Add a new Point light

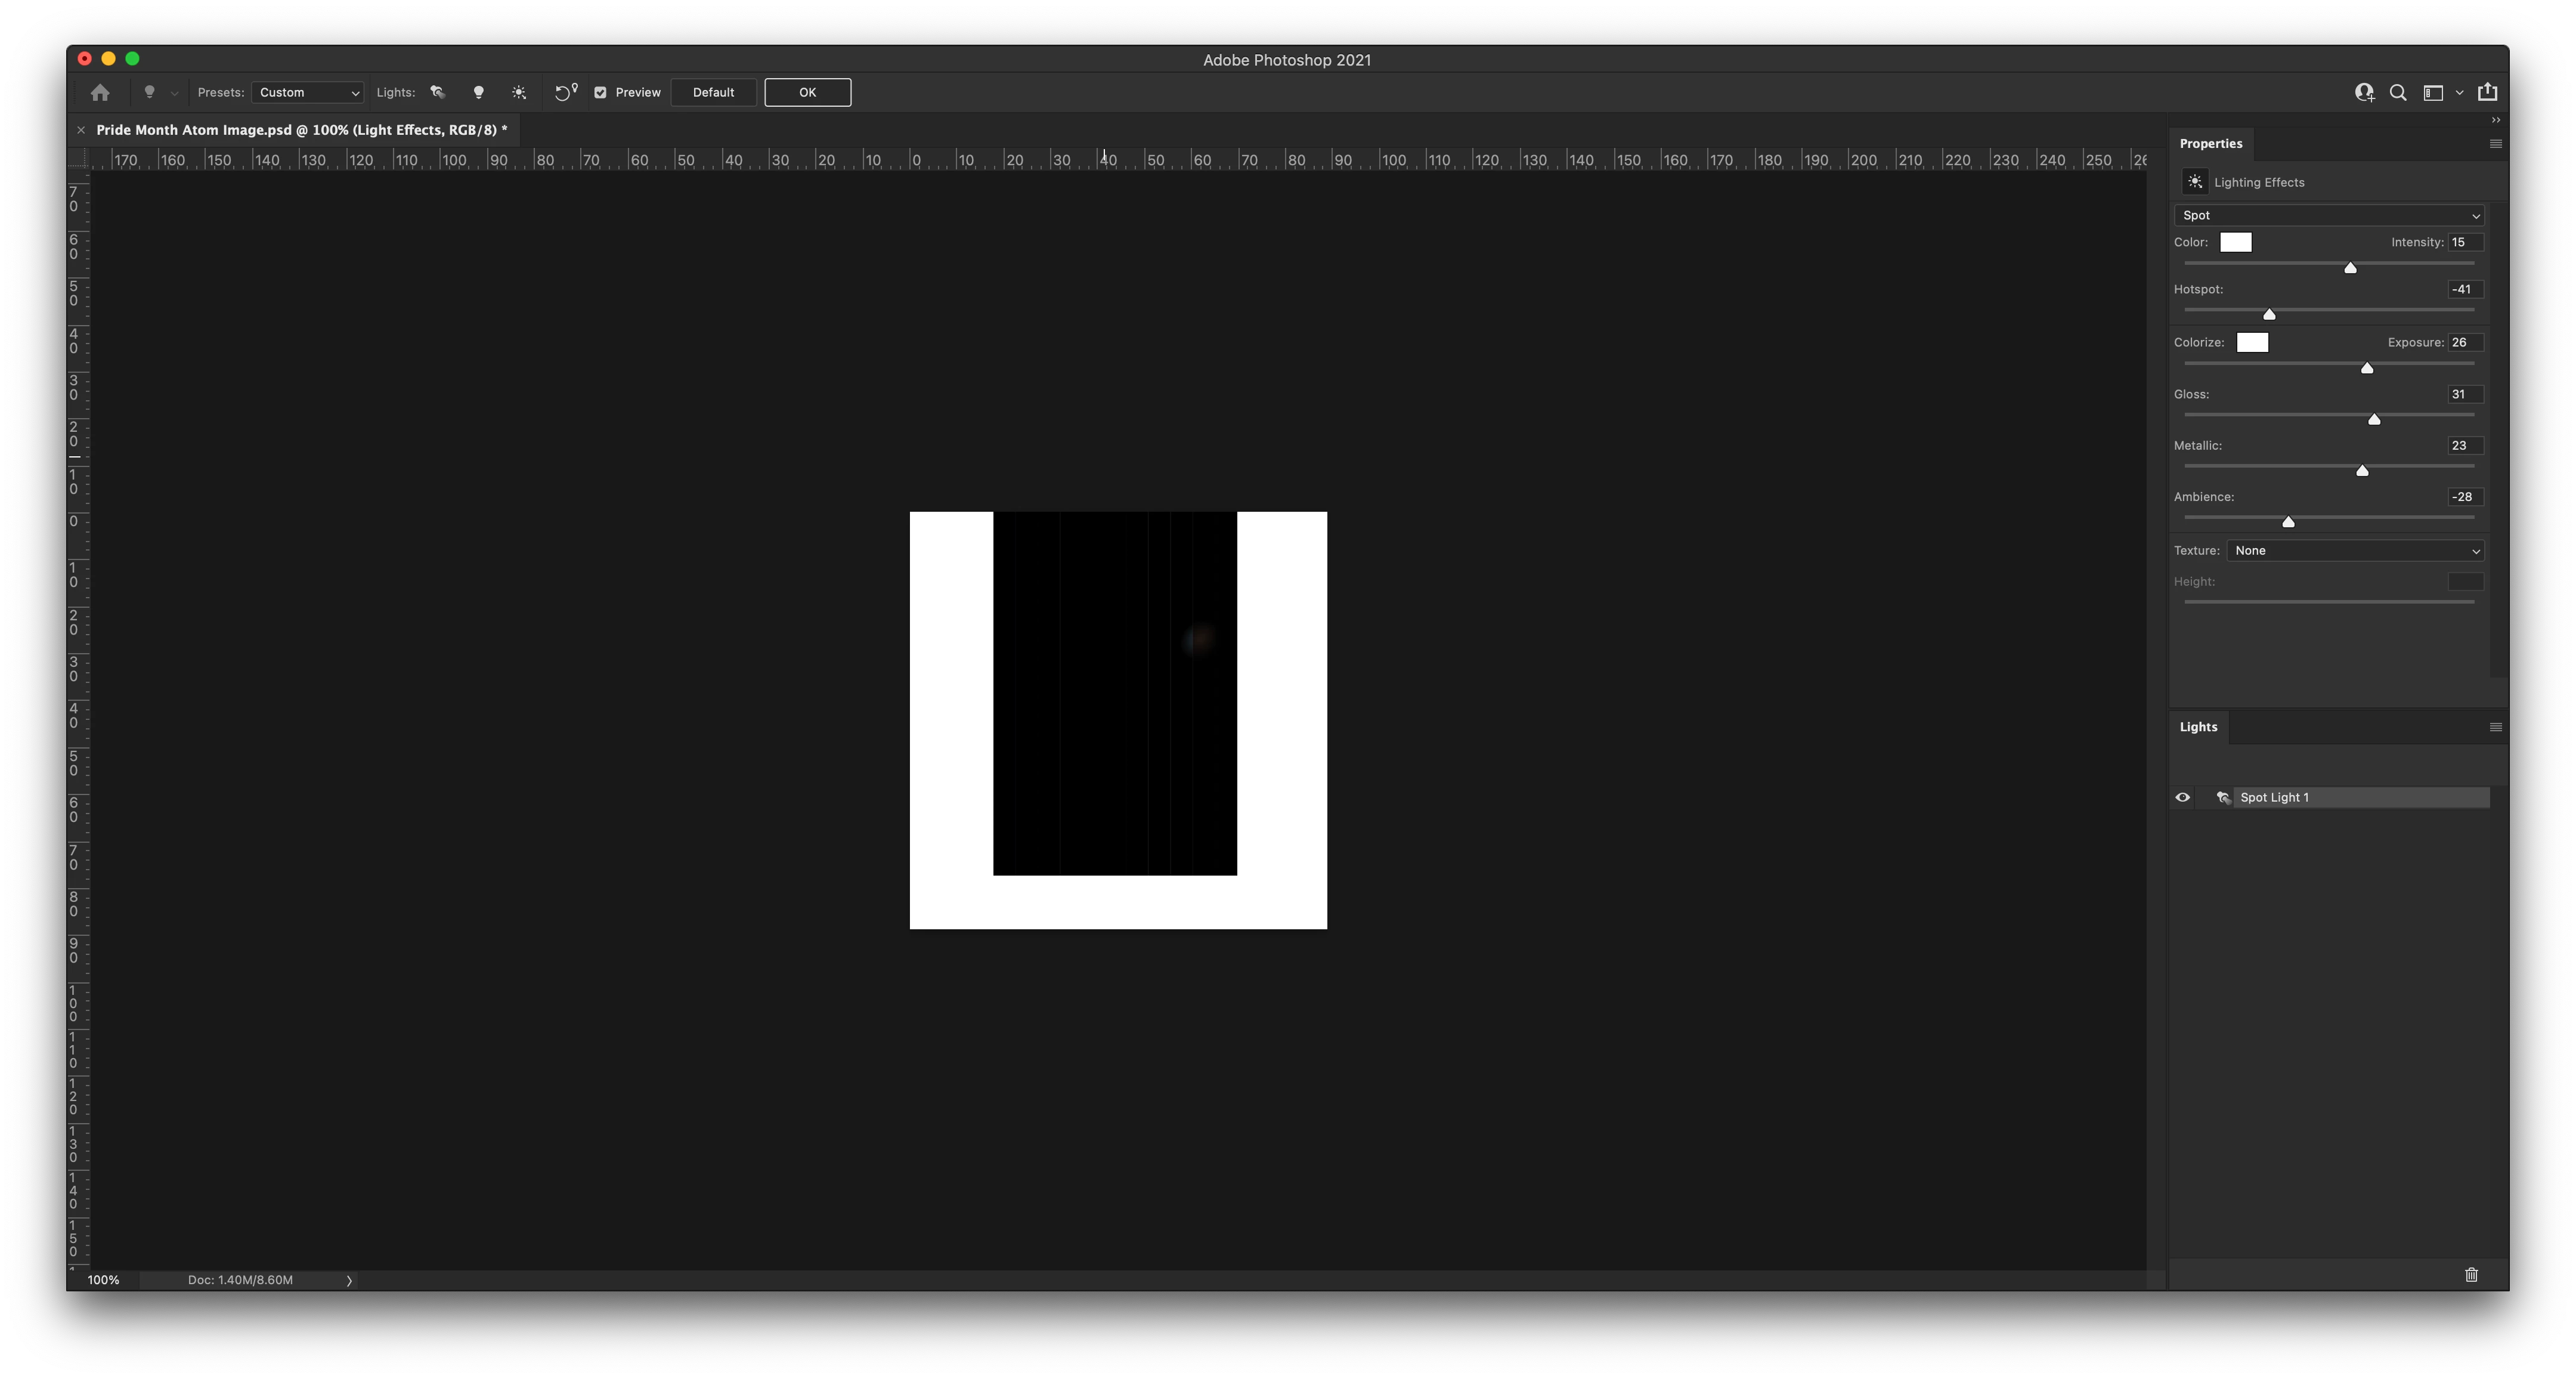click(478, 92)
